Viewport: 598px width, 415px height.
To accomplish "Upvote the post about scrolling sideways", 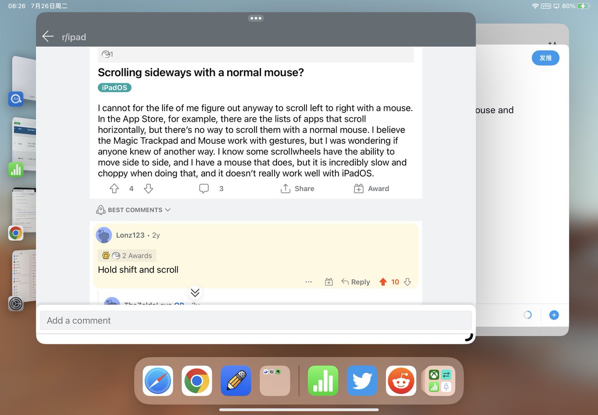I will point(114,189).
